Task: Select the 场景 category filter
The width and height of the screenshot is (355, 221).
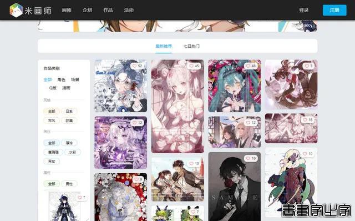Action: tap(75, 79)
